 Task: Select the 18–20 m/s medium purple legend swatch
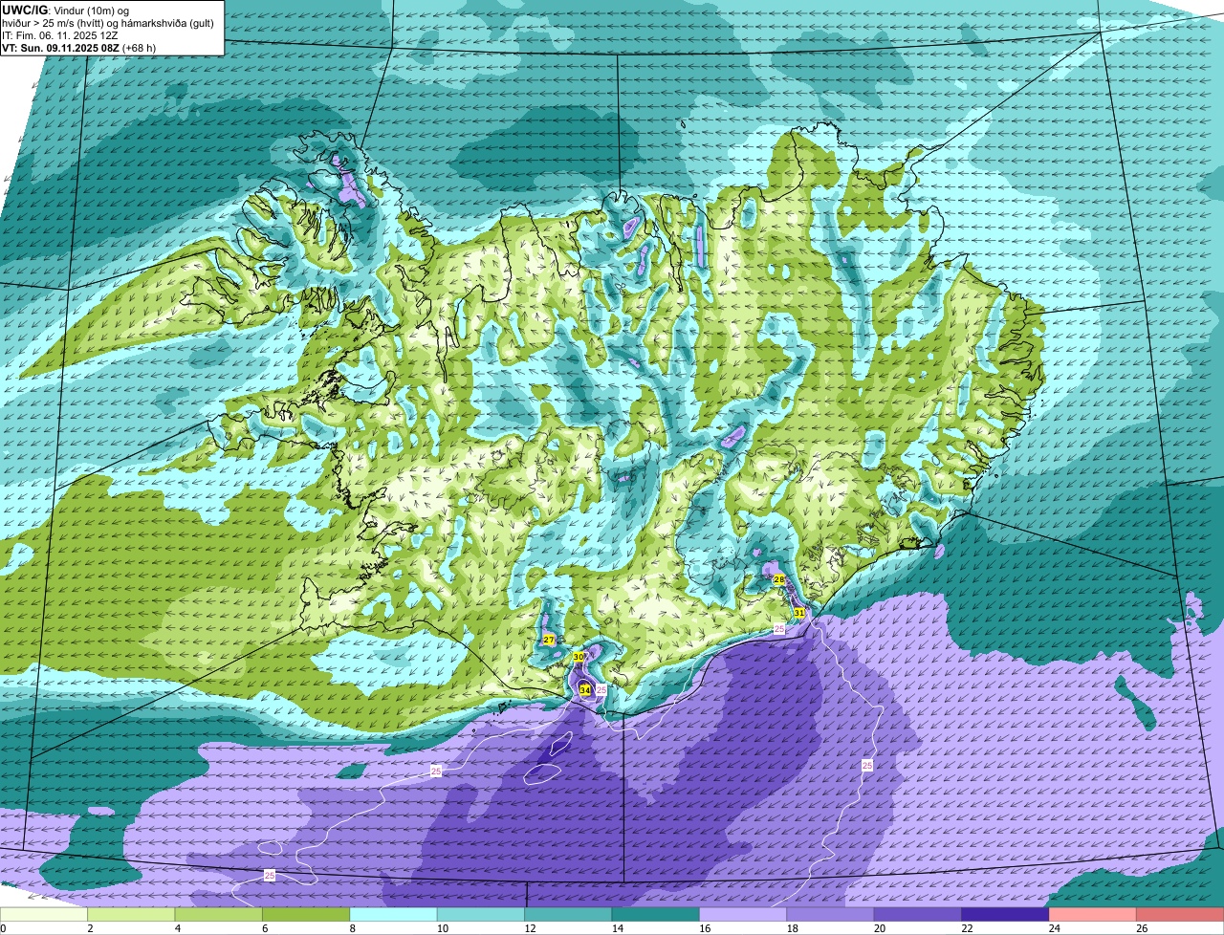click(x=831, y=915)
